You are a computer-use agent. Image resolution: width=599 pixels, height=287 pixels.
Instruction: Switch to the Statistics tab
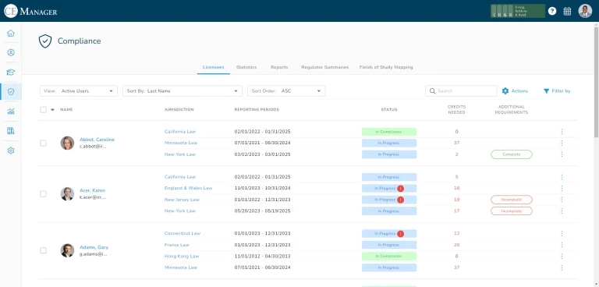click(x=246, y=67)
